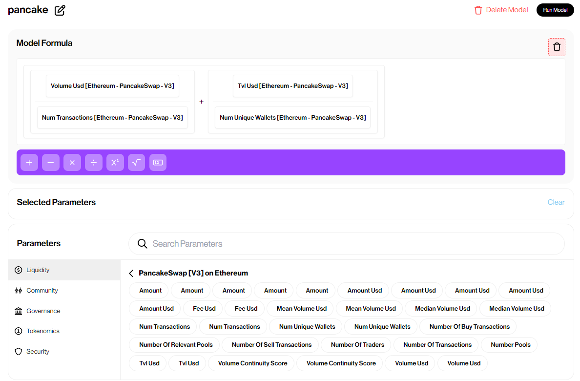The width and height of the screenshot is (580, 381).
Task: Open the Liquidity category
Action: pyautogui.click(x=64, y=270)
